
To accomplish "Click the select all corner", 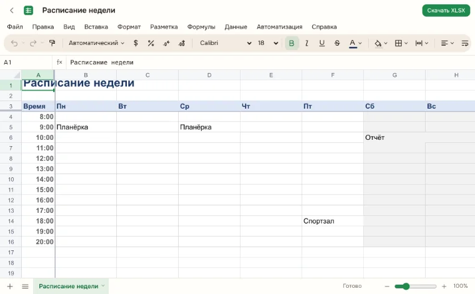I will coord(11,75).
